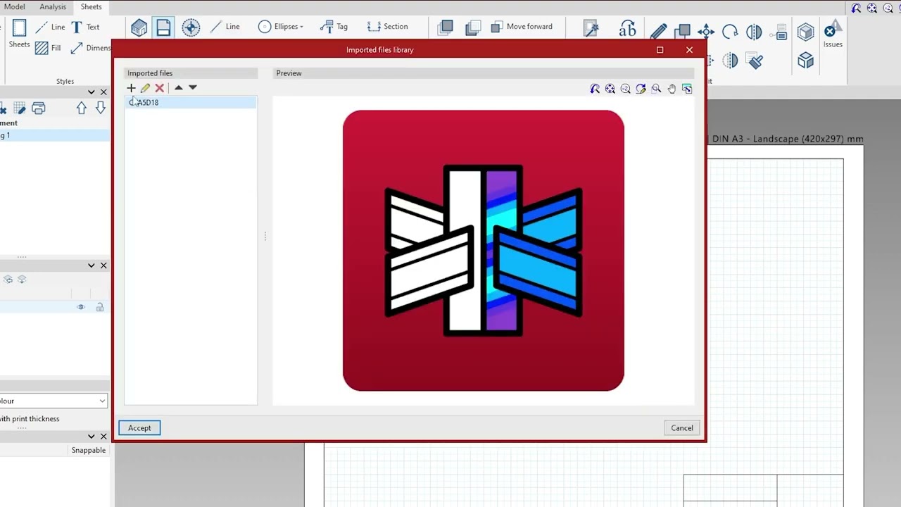Viewport: 901px width, 507px height.
Task: Click zoom window magnifier in Preview toolbar
Action: [x=656, y=89]
